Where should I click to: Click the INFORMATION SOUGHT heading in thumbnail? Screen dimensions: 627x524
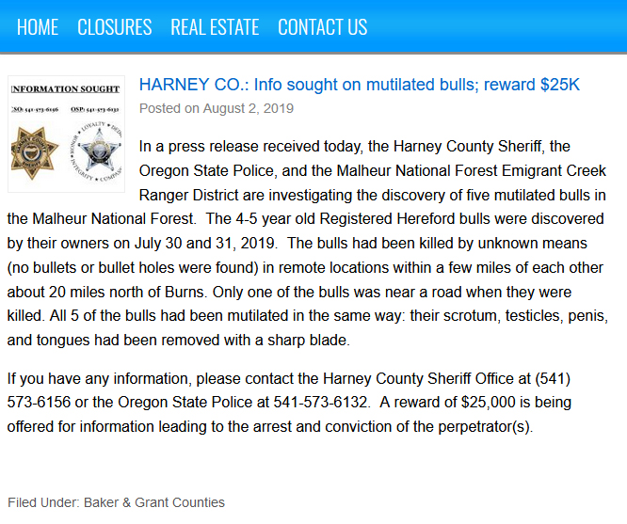pos(66,88)
